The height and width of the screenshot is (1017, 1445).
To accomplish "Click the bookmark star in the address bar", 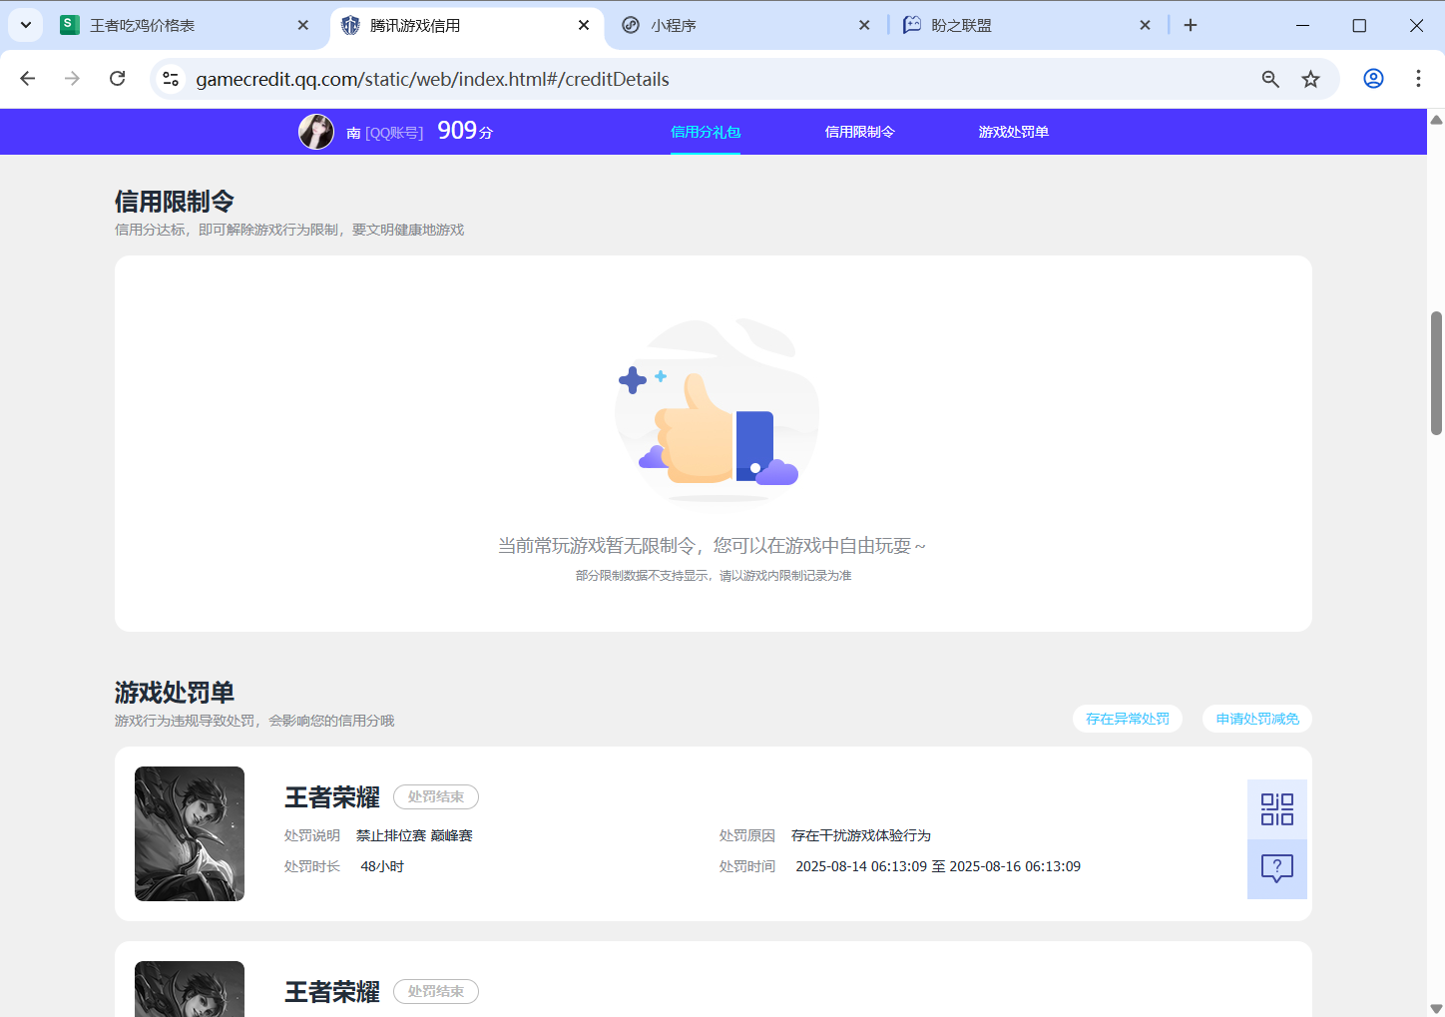I will (1311, 79).
